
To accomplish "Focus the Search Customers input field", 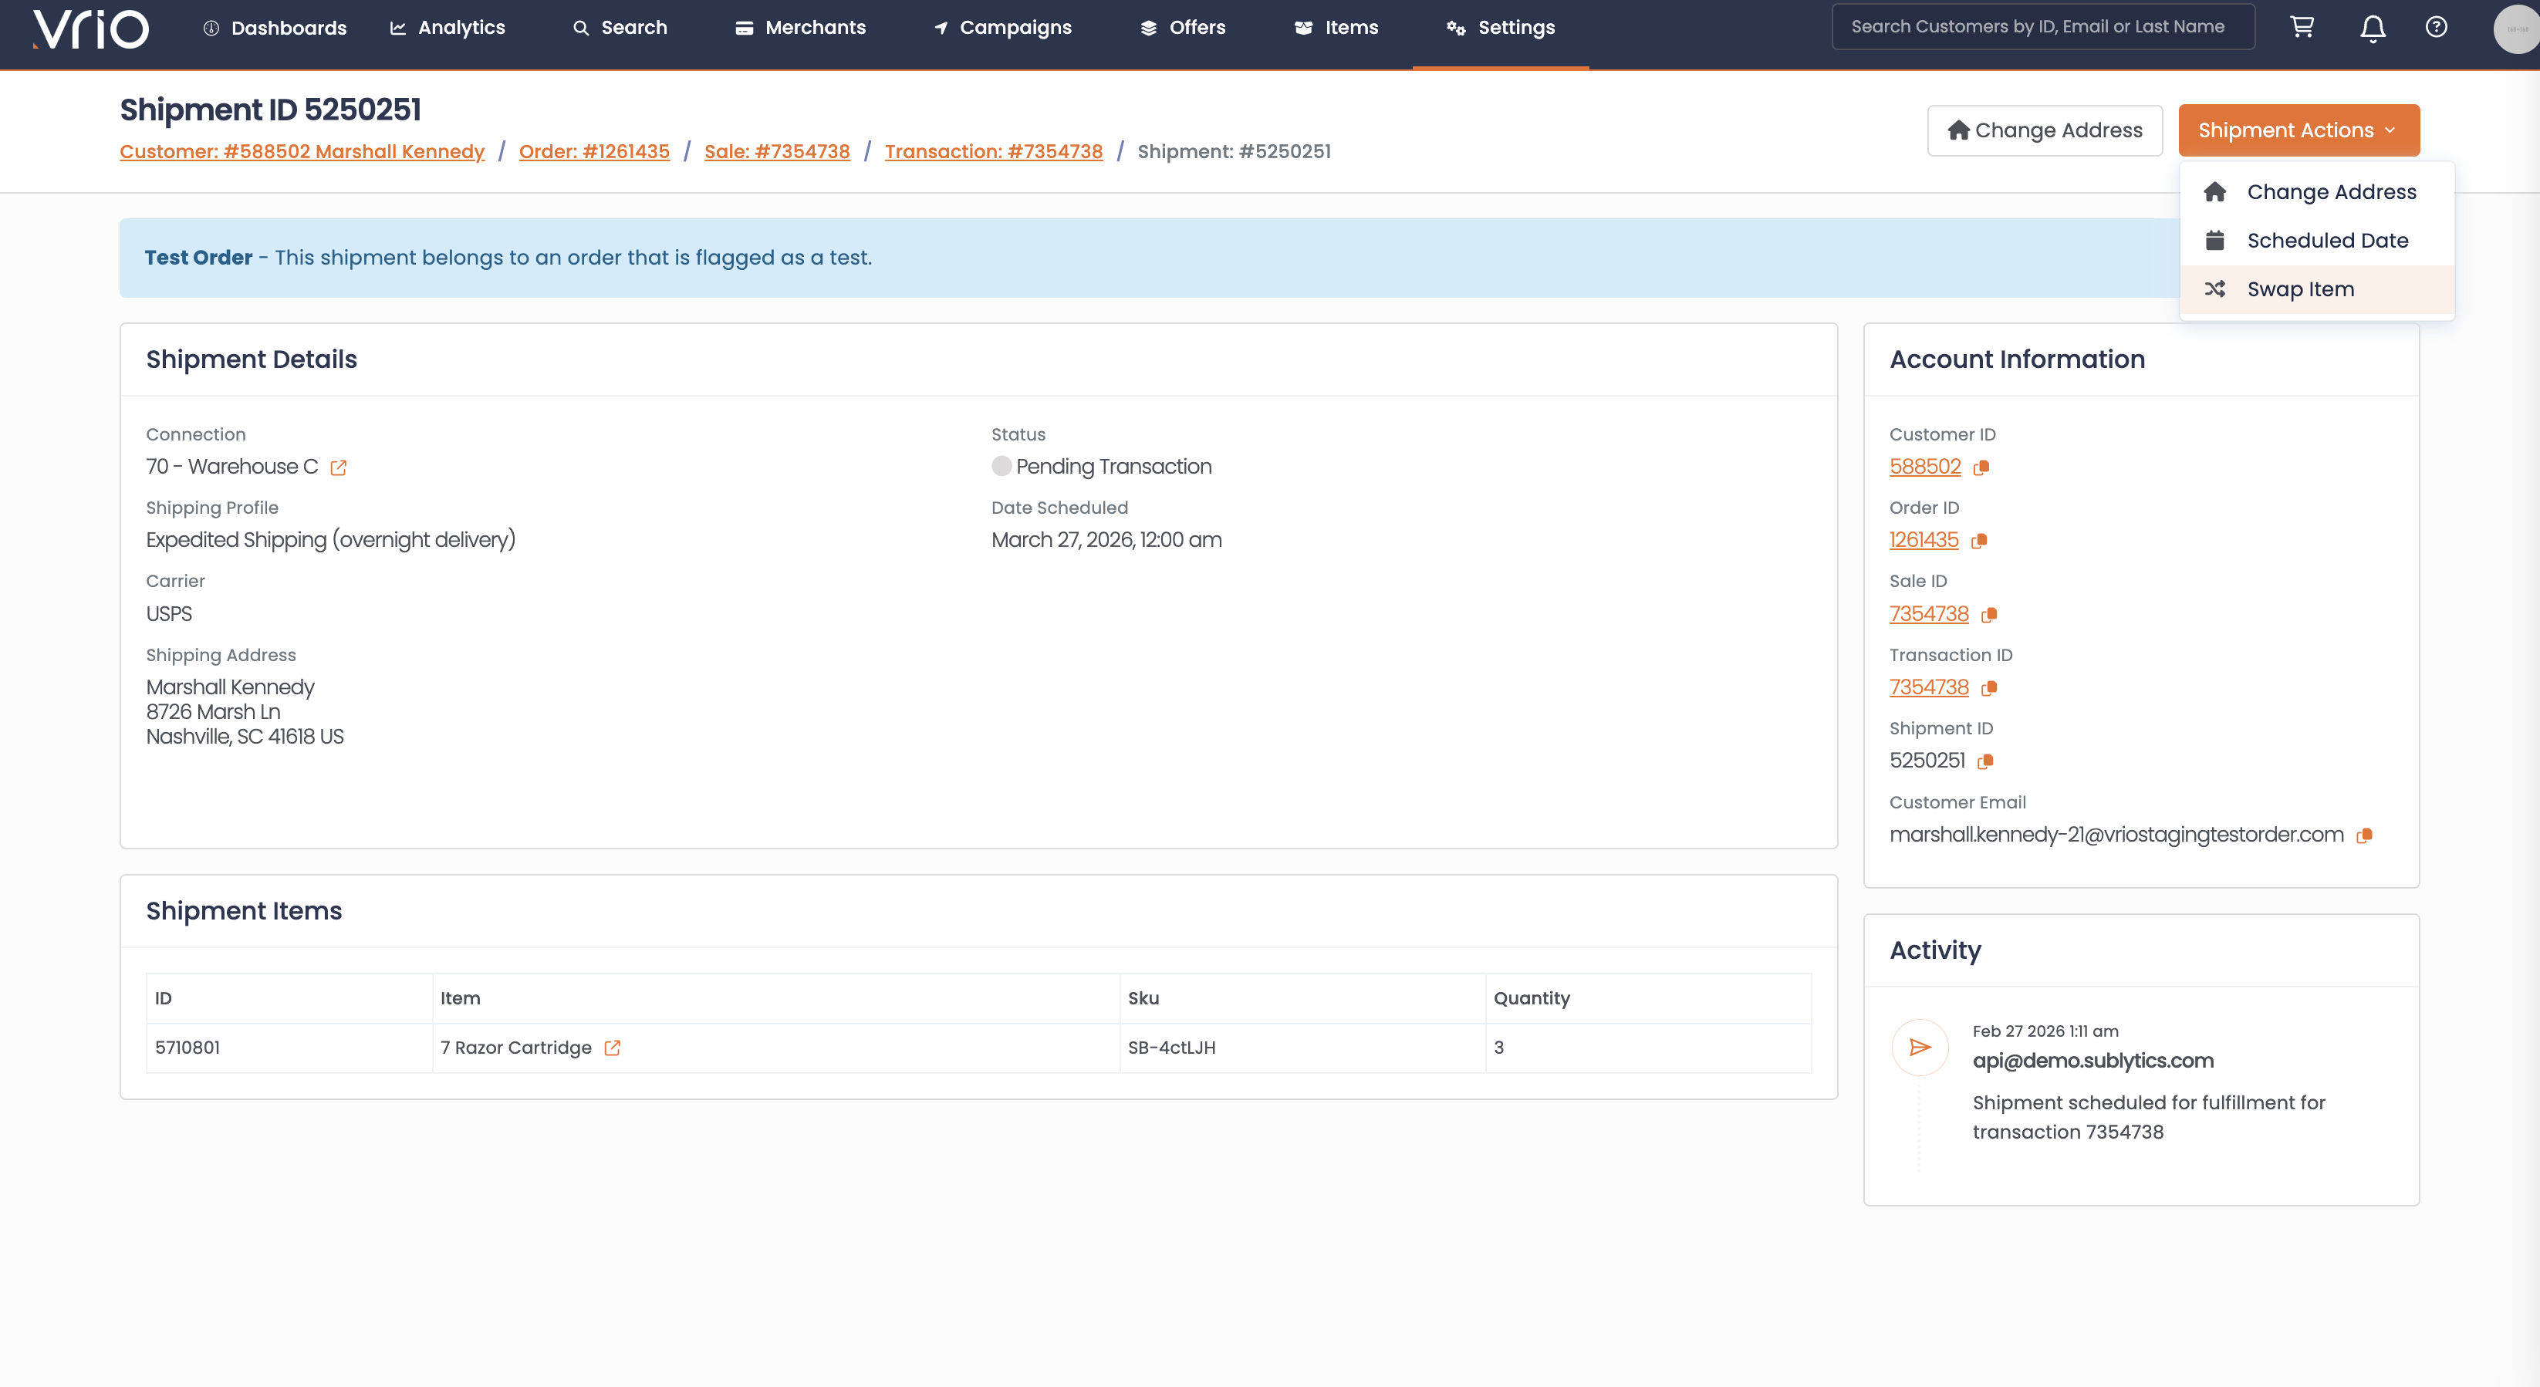I will pyautogui.click(x=2042, y=27).
